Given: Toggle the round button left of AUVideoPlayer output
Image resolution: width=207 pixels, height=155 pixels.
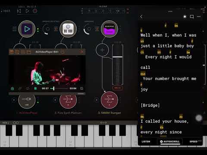Looking at the screenshot, I should 14,100.
